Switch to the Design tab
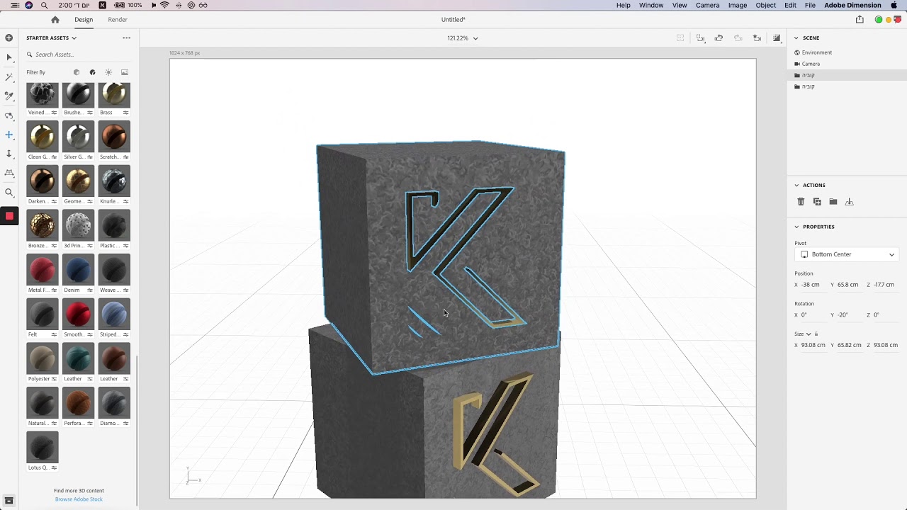The image size is (907, 510). click(x=84, y=20)
